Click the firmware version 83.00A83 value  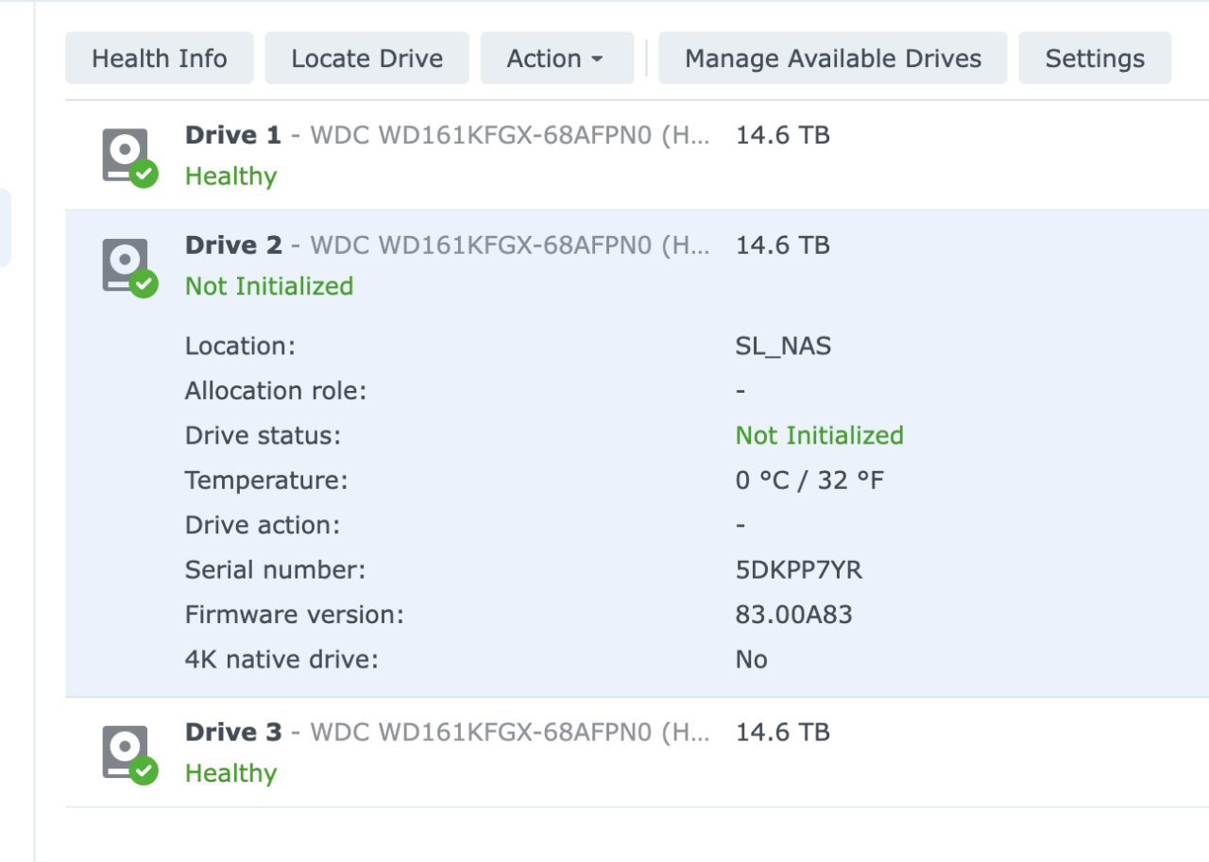pyautogui.click(x=793, y=616)
